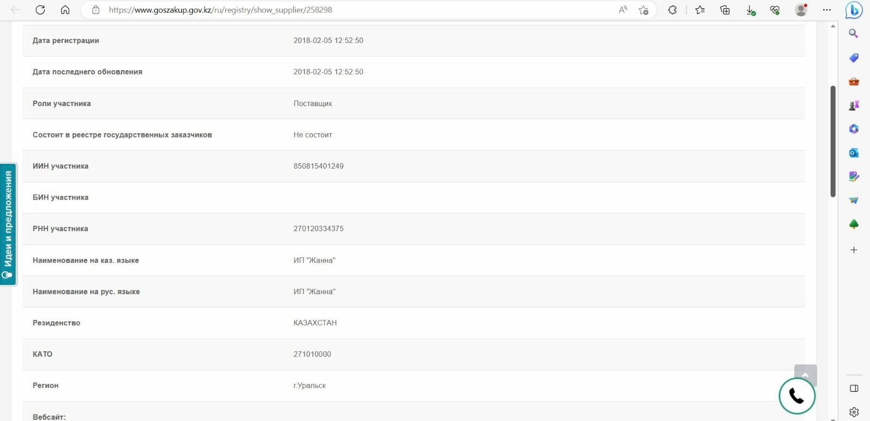Click the page vertical scrollbar thumb

(833, 141)
